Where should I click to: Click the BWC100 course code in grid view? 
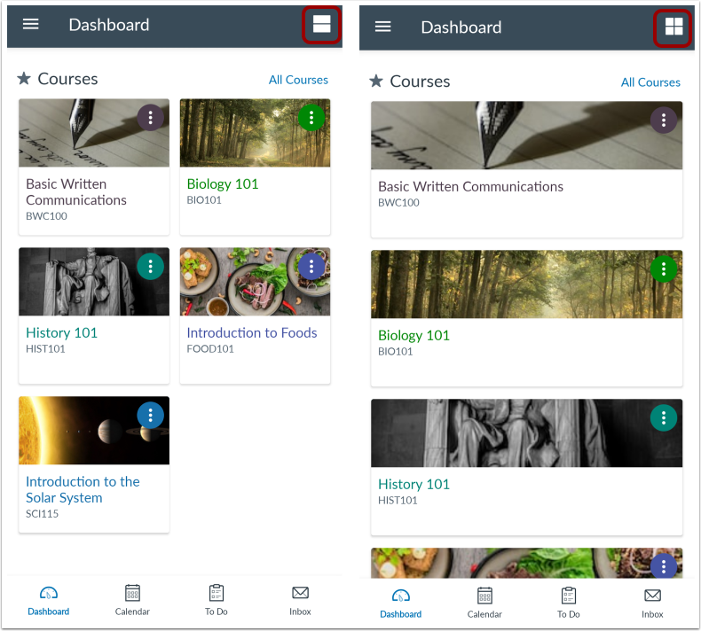46,216
